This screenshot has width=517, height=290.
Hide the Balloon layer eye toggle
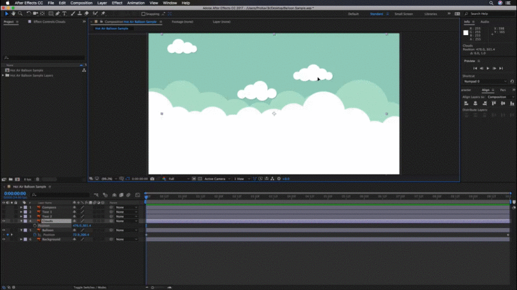tap(4, 231)
